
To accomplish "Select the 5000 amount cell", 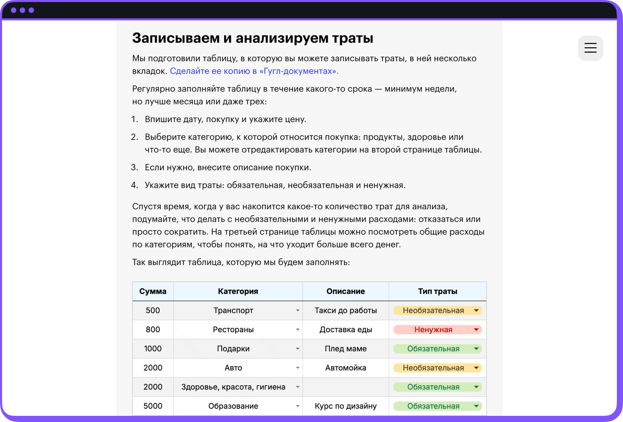I will 153,406.
